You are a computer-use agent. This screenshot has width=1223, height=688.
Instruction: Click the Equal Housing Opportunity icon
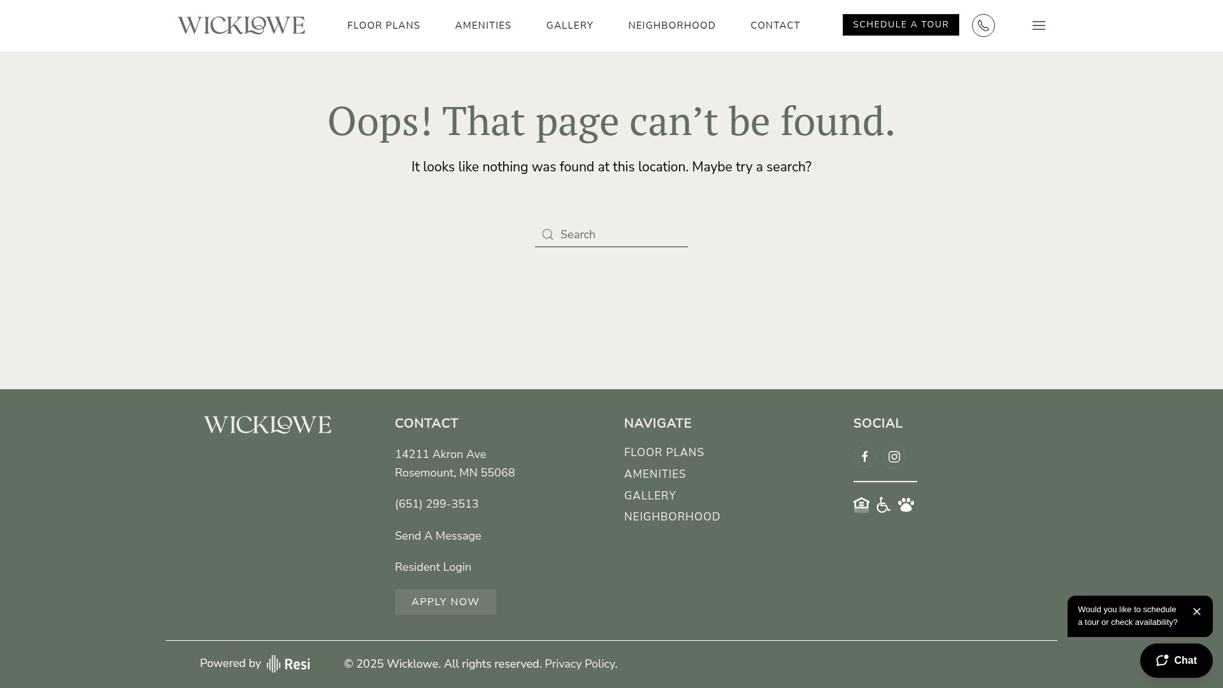pos(861,505)
